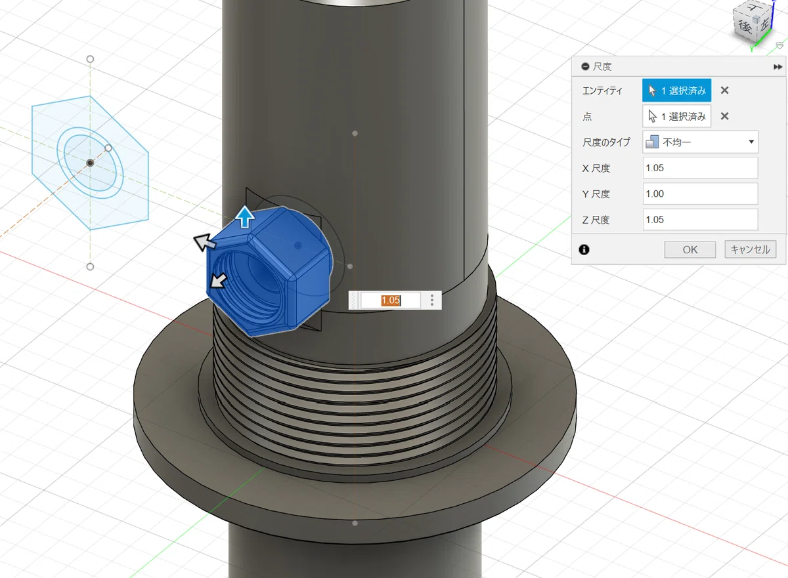Click the lower-left scale manipulator arrow
This screenshot has height=578, width=788.
[219, 281]
